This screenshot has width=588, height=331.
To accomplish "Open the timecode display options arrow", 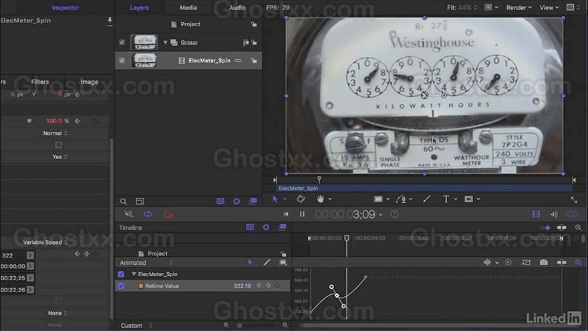I will click(381, 215).
